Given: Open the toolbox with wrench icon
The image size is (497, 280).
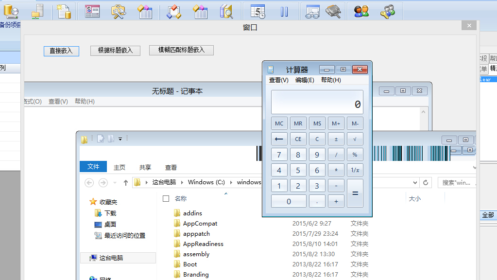Looking at the screenshot, I should 119,12.
